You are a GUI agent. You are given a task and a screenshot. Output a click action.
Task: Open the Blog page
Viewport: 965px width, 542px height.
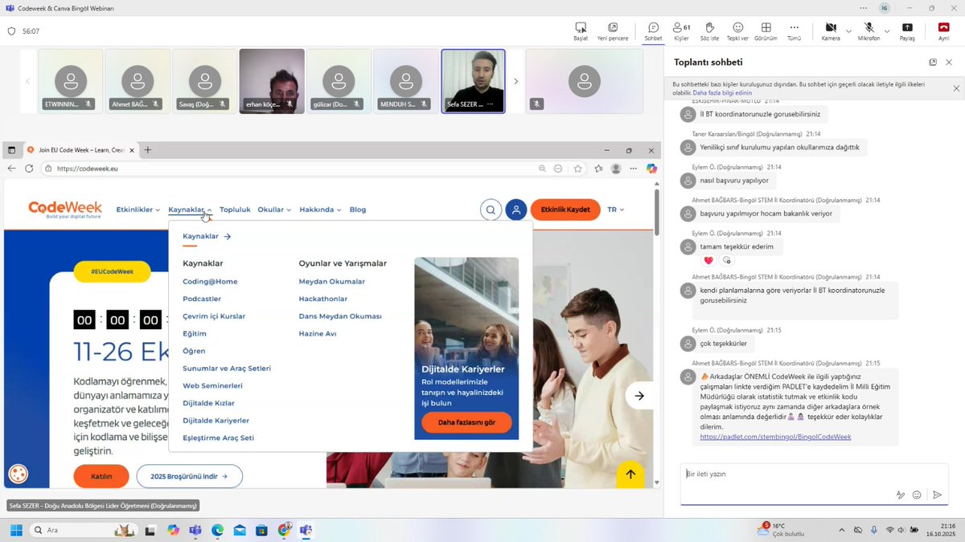point(358,210)
